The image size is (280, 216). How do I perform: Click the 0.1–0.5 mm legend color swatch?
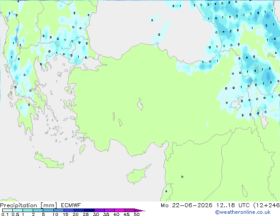pos(8,210)
